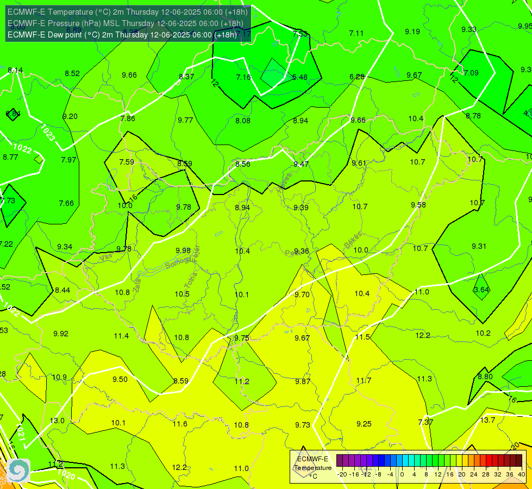Click the Békés region label
The image size is (532, 489).
(x=353, y=240)
